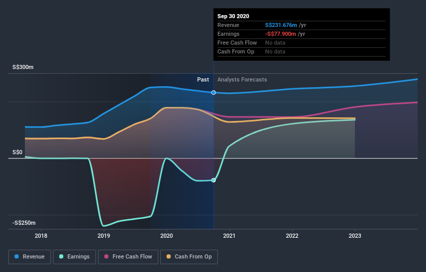The height and width of the screenshot is (272, 426).
Task: Click the Analysts Forecasts label
Action: (242, 79)
